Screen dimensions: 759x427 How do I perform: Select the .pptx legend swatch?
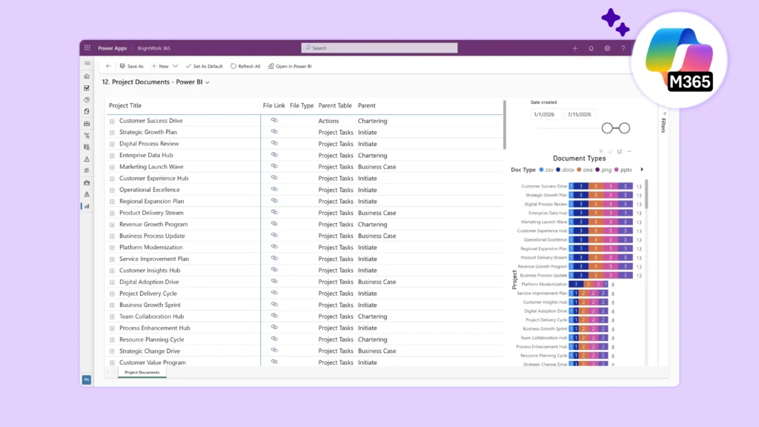(x=616, y=170)
